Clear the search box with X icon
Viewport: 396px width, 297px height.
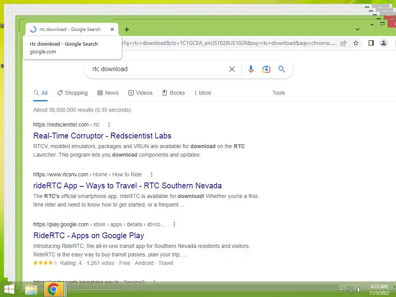(232, 69)
